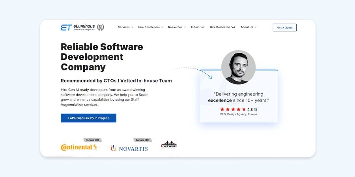
Task: Click the Continental logo
Action: pos(79,147)
